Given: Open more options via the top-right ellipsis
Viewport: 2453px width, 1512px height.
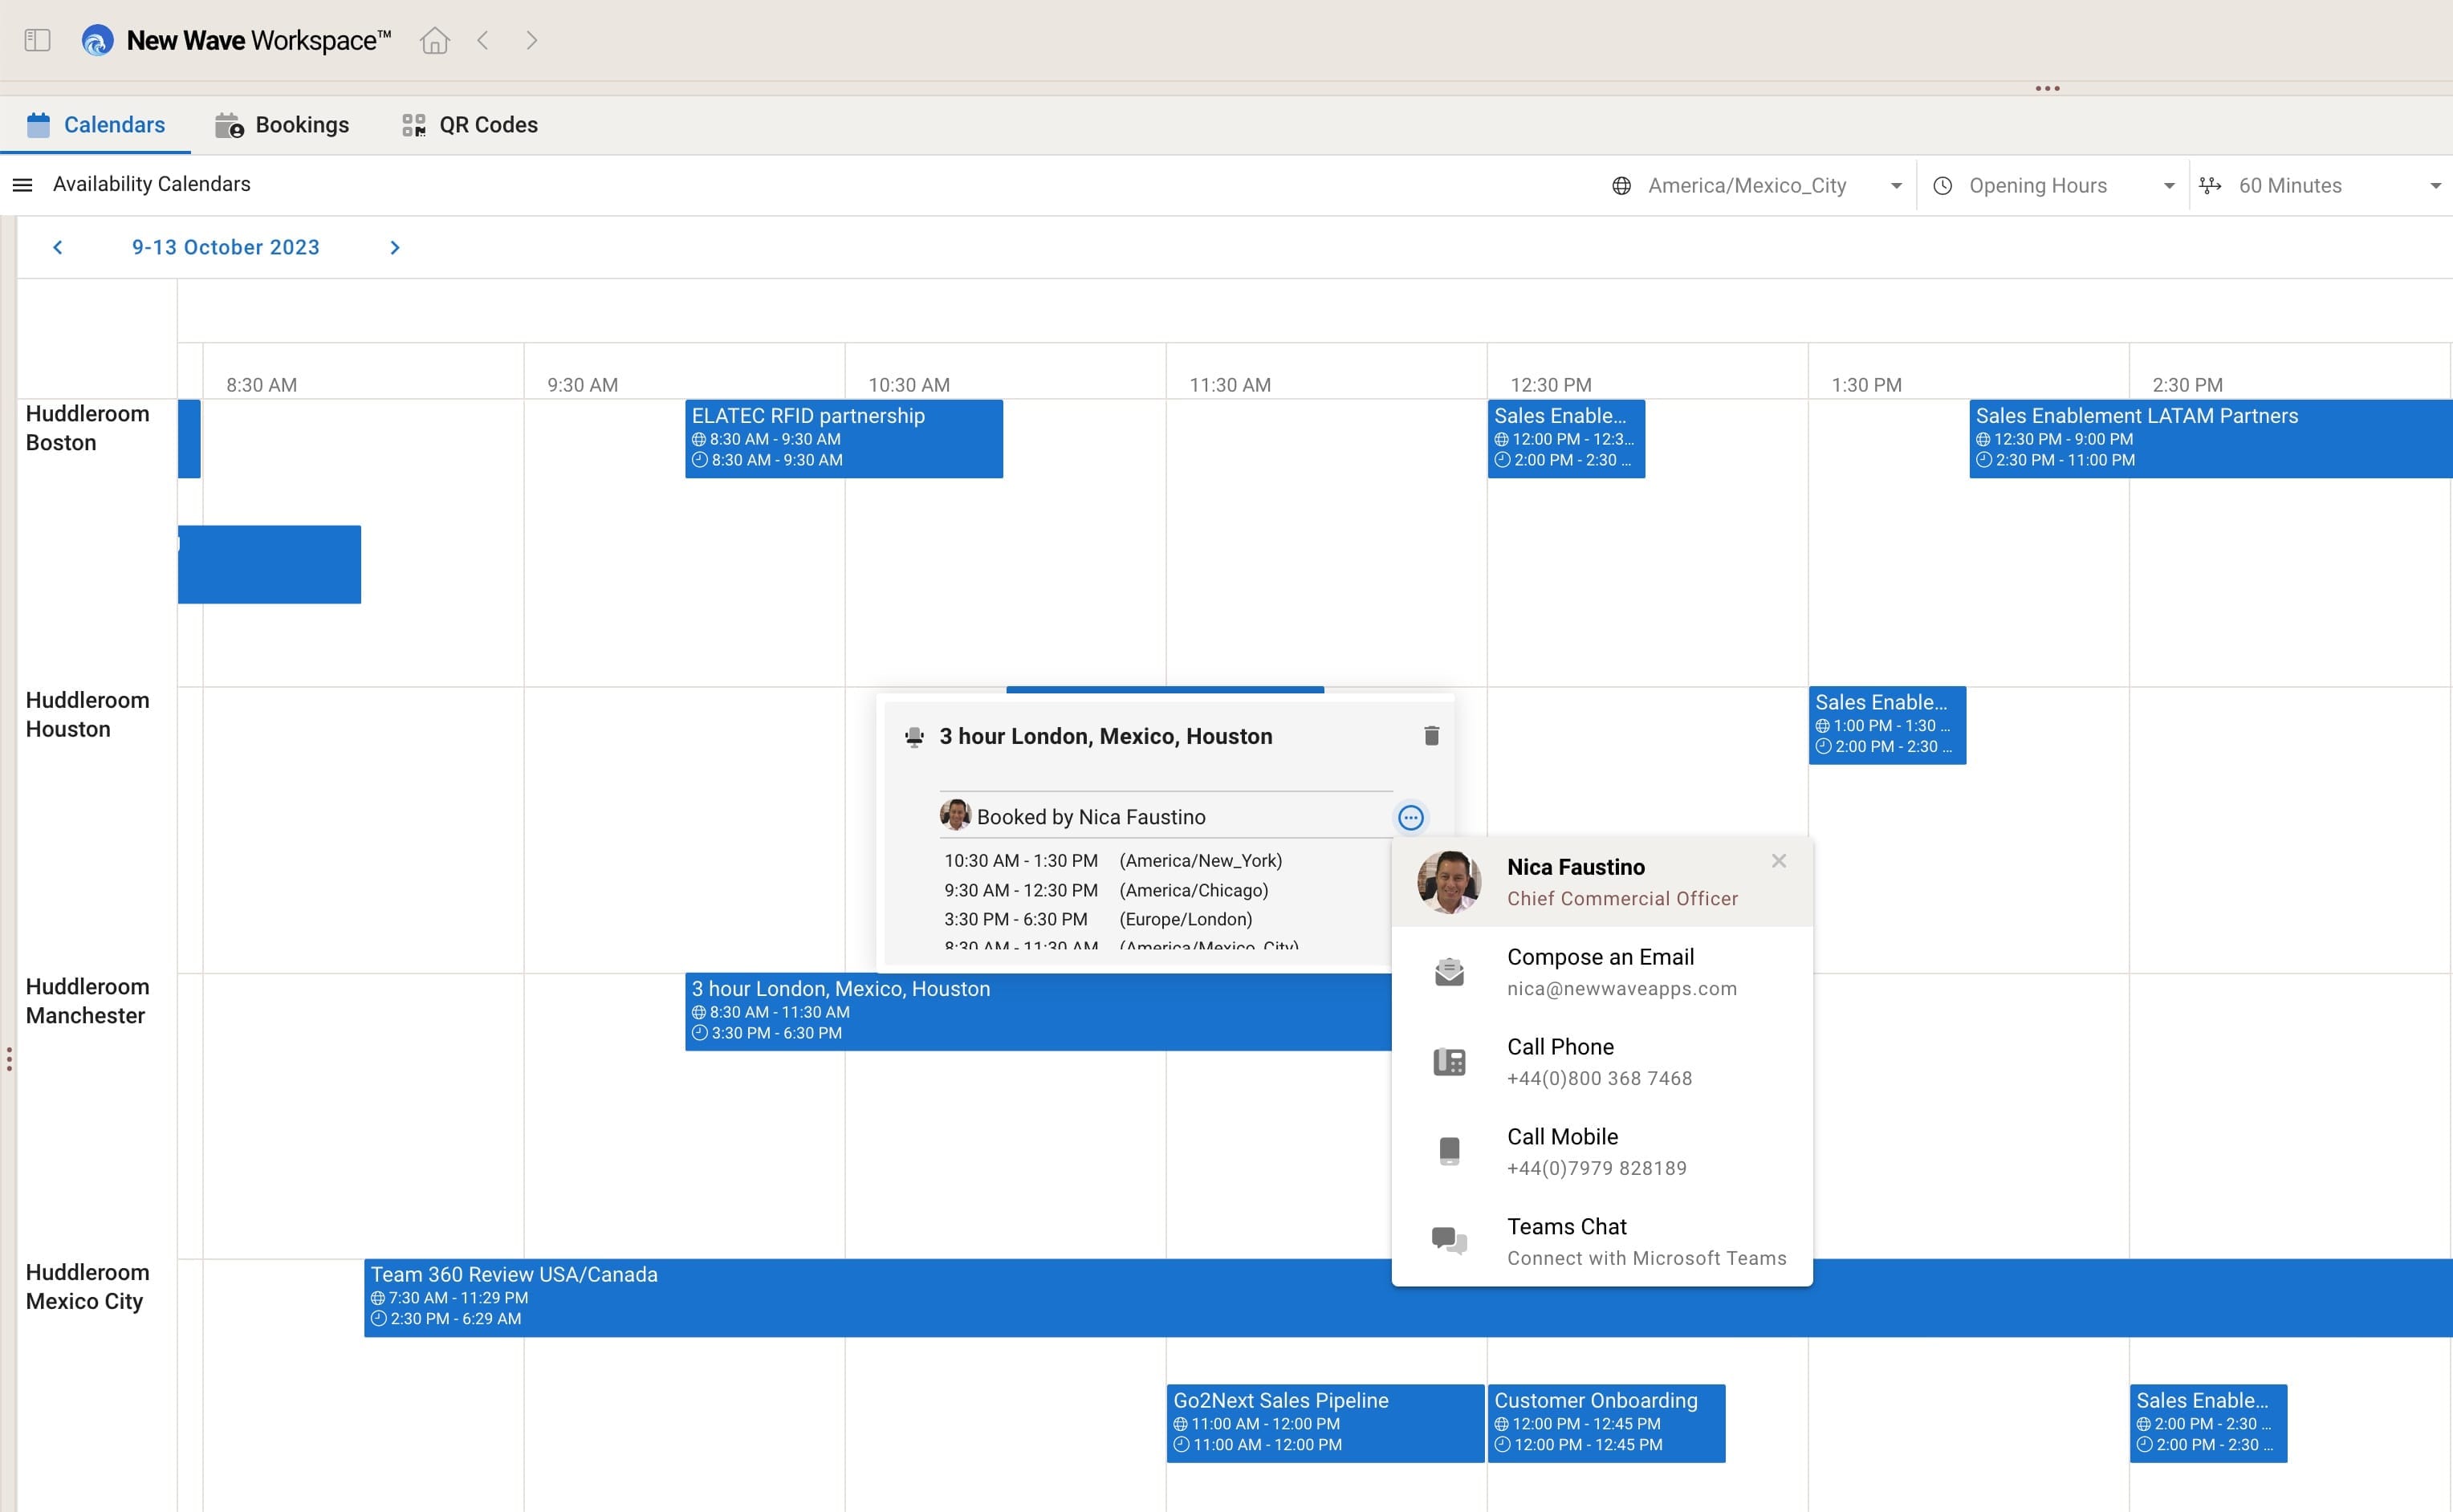Looking at the screenshot, I should pos(2048,88).
